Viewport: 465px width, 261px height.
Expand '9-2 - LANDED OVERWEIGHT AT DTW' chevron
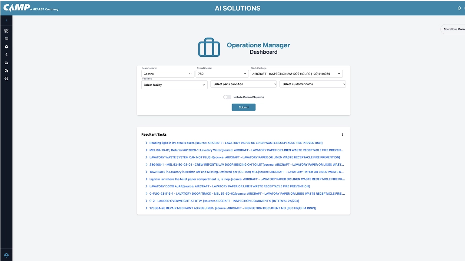point(146,201)
